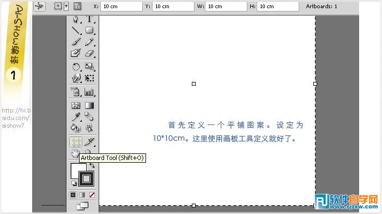Select the Rounded Rectangle tool
Viewport: 382px width, 214px height.
click(x=89, y=30)
